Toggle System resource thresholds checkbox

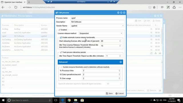[61, 67]
